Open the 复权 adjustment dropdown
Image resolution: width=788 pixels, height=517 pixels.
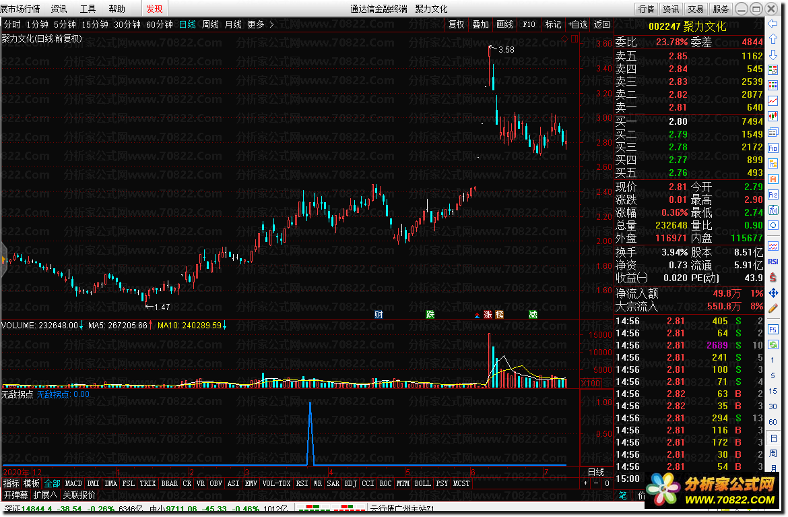pos(457,24)
